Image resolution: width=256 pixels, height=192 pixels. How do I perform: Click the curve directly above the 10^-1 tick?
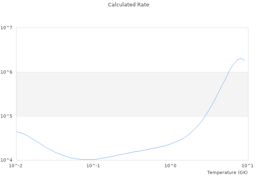(x=93, y=159)
